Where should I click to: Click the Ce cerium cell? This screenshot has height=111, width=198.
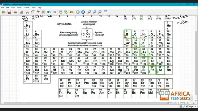coord(62,83)
